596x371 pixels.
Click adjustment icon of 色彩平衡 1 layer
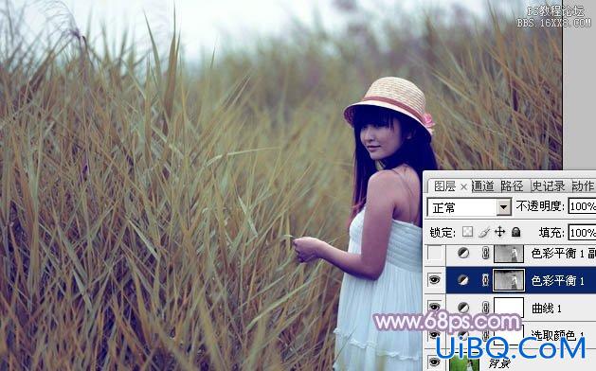(x=463, y=280)
